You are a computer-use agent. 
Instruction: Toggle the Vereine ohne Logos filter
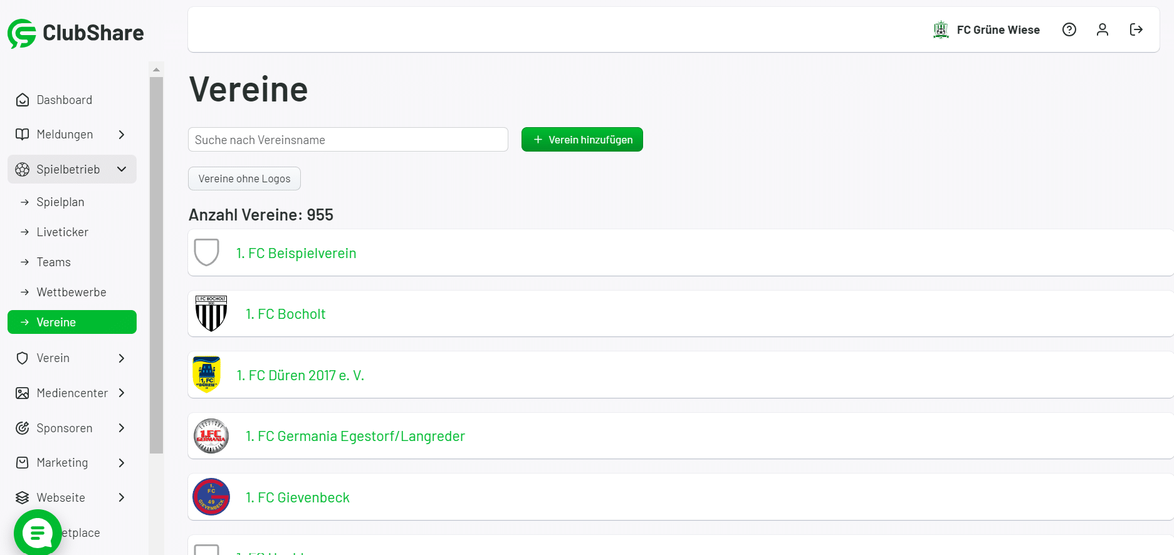[x=244, y=179]
